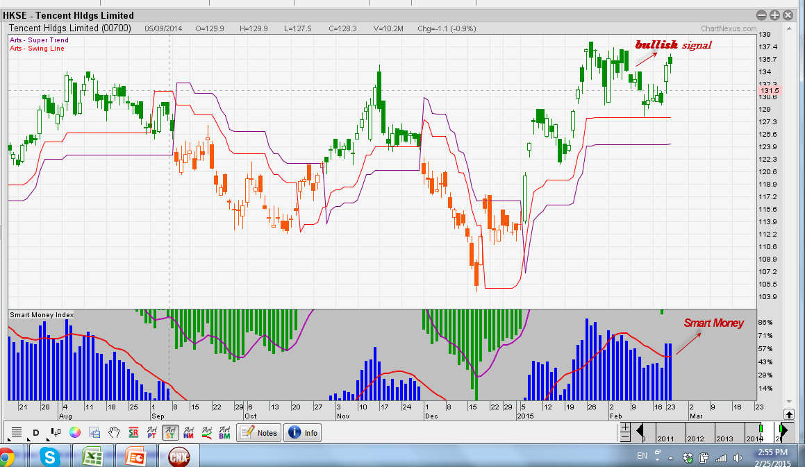Click the up arrow button below price axis
The width and height of the screenshot is (805, 467).
click(x=789, y=414)
